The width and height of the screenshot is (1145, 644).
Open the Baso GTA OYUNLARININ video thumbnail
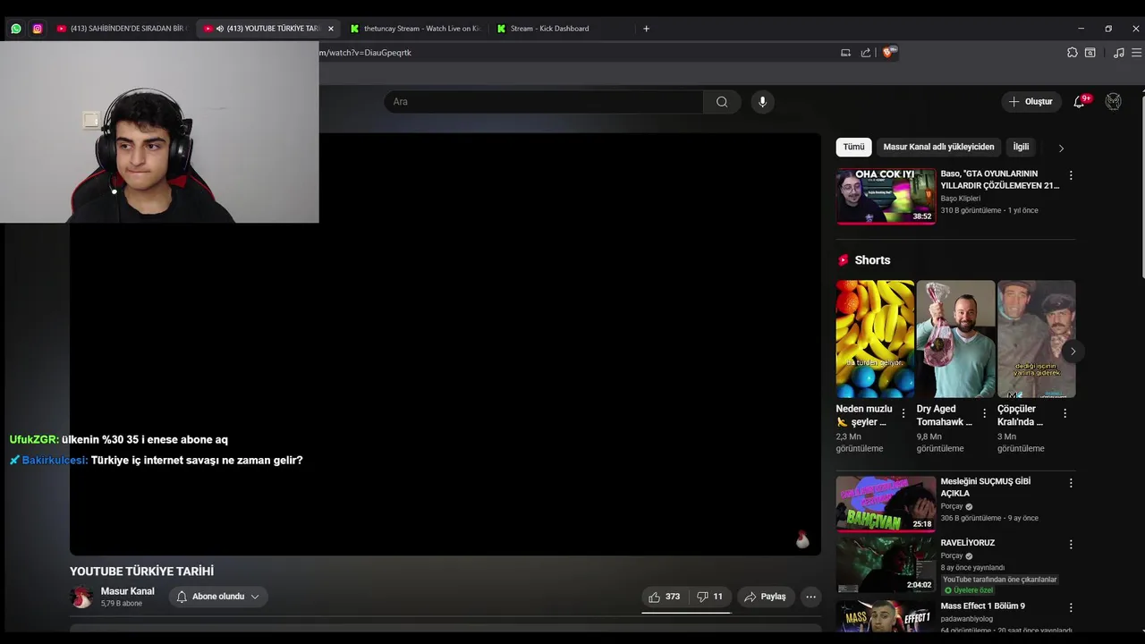[886, 196]
